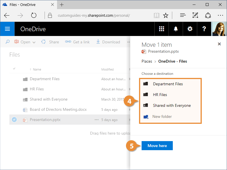Select New folder in destination list
The height and width of the screenshot is (170, 227).
[162, 116]
